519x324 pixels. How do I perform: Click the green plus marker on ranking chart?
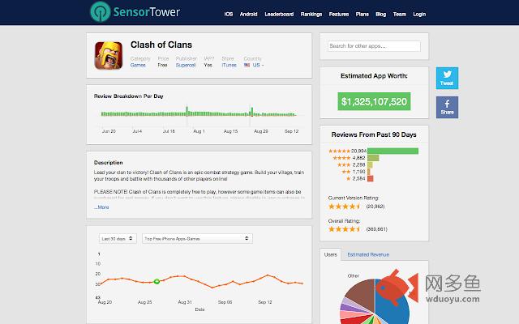(157, 281)
